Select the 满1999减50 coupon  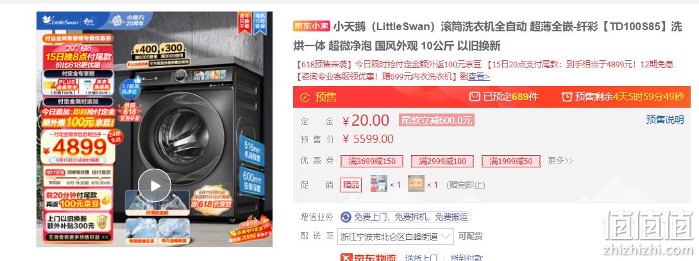click(511, 161)
